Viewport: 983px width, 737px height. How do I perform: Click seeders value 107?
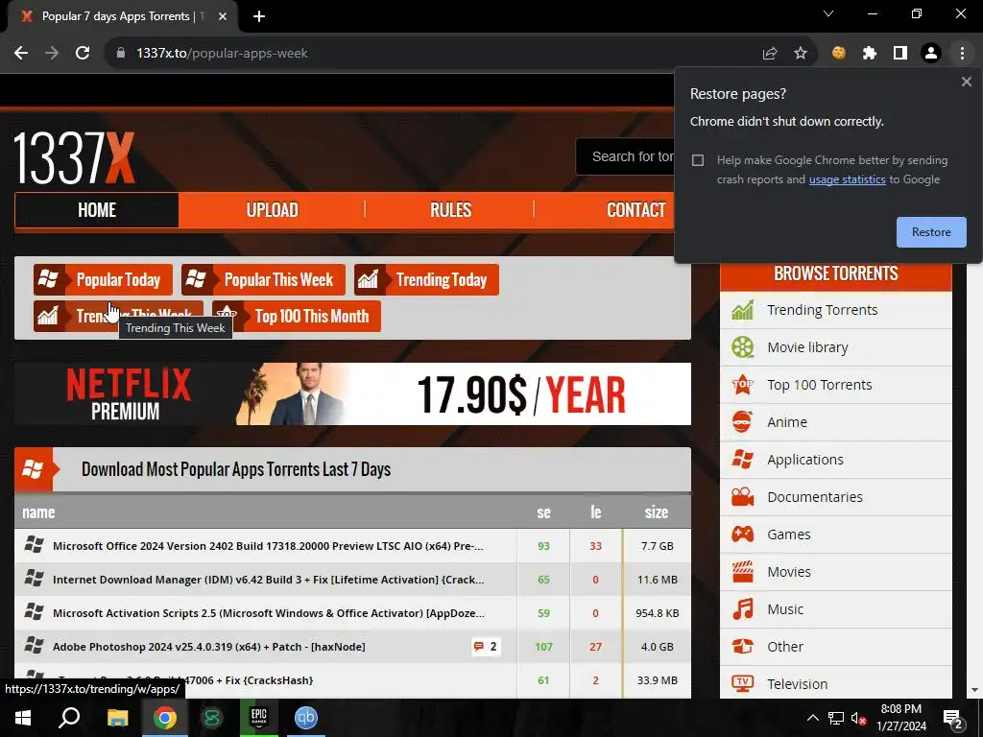pyautogui.click(x=543, y=647)
